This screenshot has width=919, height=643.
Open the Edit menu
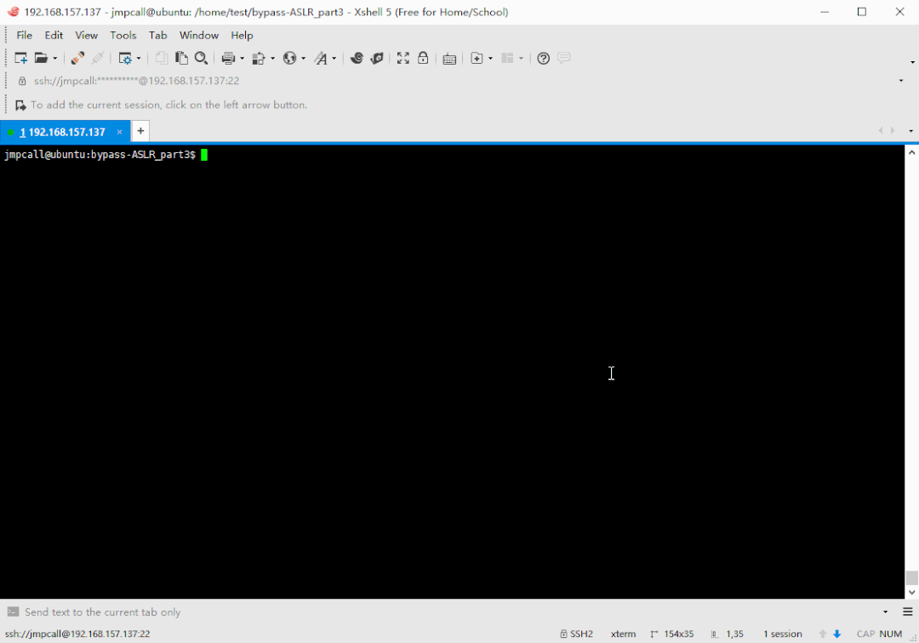(x=54, y=35)
